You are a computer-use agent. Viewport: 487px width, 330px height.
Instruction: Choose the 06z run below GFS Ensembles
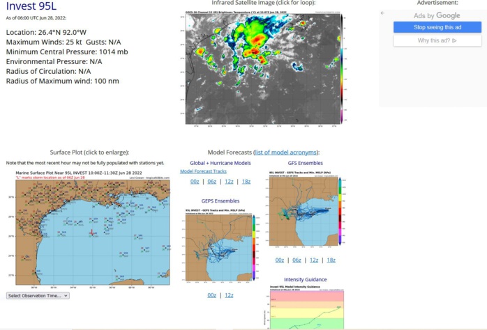297,260
